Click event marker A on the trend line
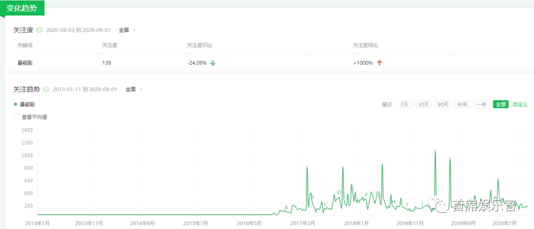 pyautogui.click(x=286, y=207)
